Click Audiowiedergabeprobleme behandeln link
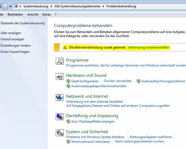 point(99,86)
